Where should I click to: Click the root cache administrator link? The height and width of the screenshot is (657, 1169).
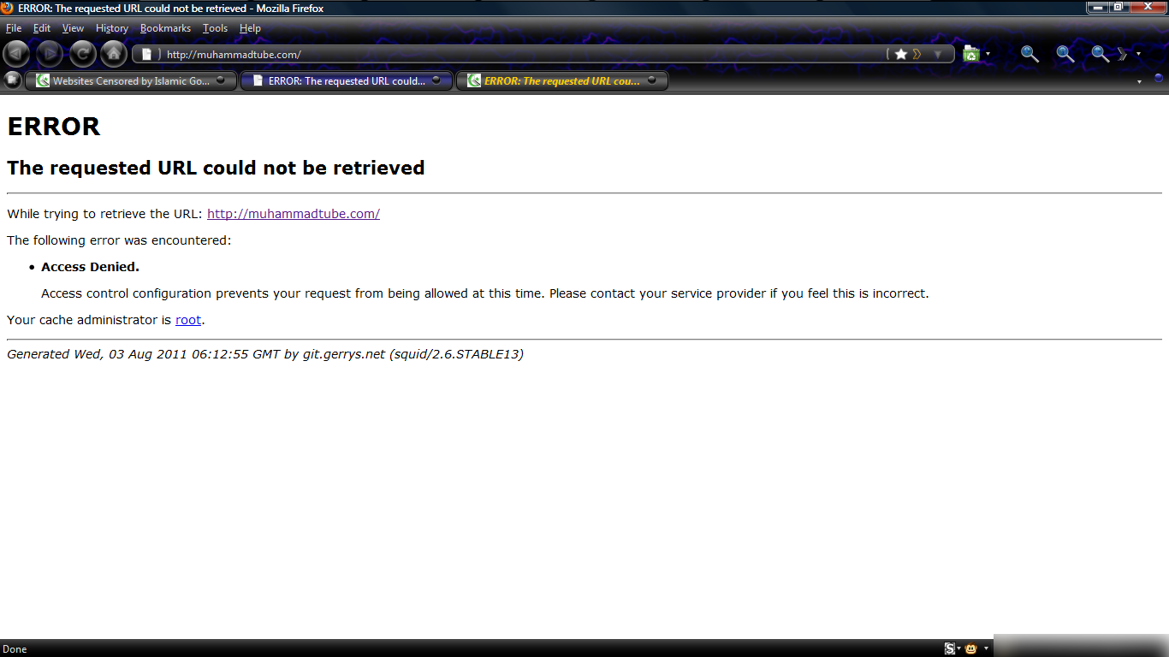click(x=188, y=320)
